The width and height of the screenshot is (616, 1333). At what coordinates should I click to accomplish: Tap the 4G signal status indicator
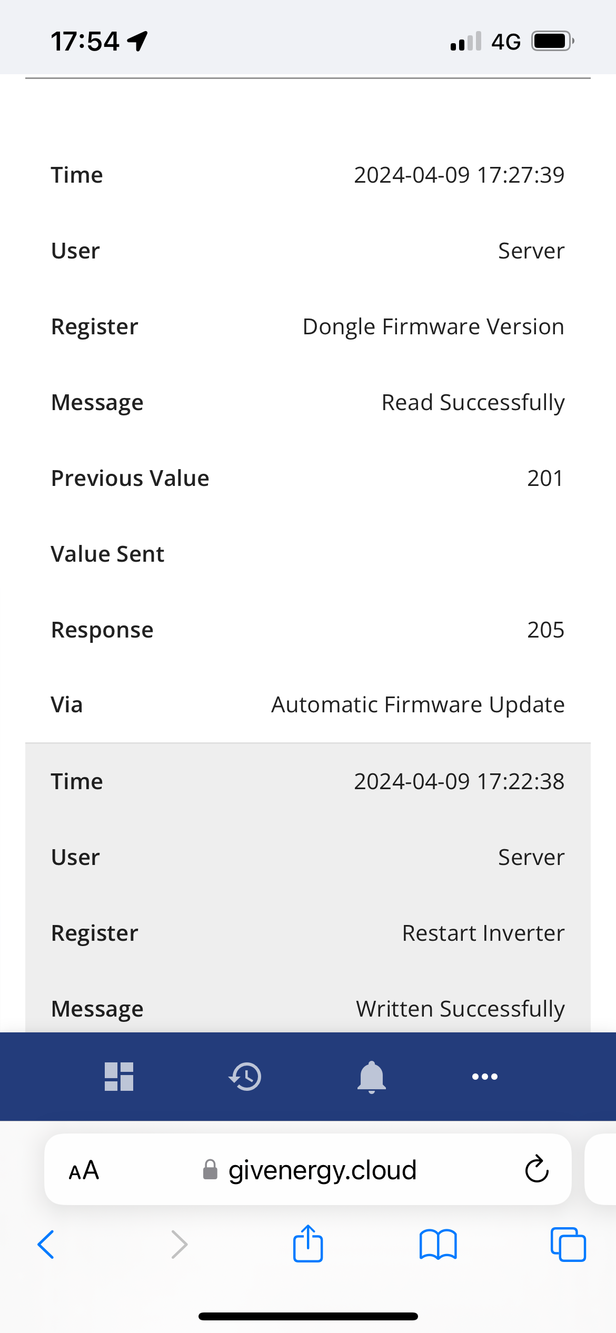tap(505, 42)
